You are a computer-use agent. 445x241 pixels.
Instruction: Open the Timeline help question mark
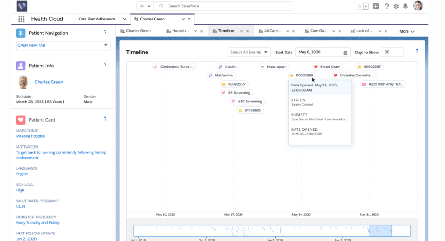(x=417, y=51)
